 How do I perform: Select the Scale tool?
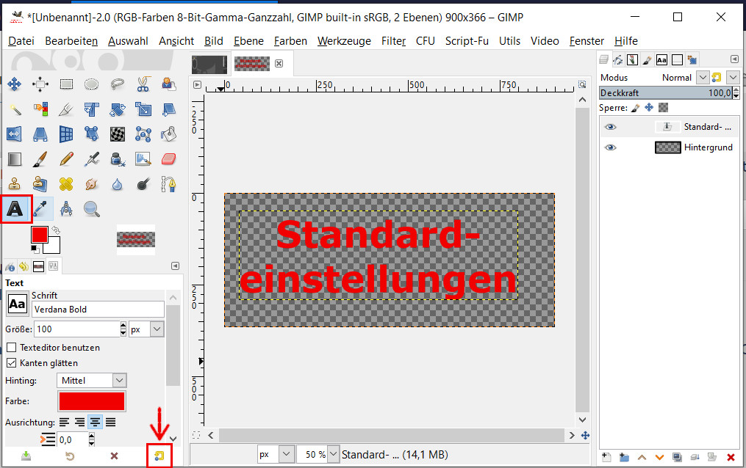click(143, 109)
